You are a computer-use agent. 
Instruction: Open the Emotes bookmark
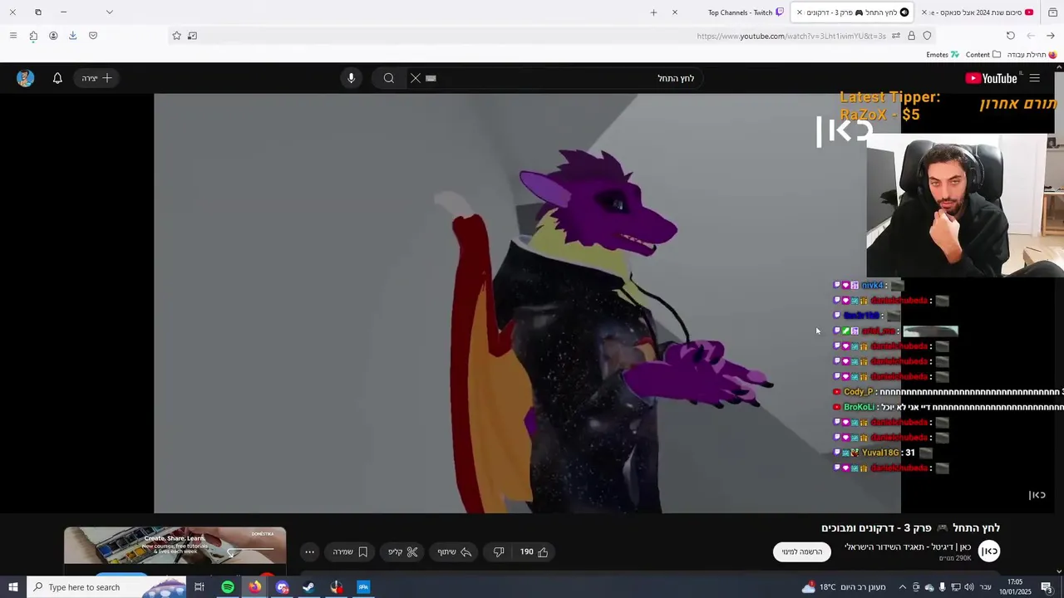(x=943, y=55)
